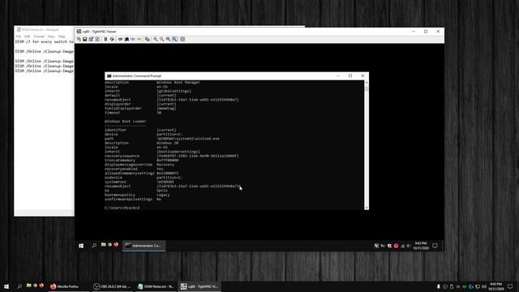Click the Zoom Out magnifier in TightVNC toolbar

(x=162, y=39)
